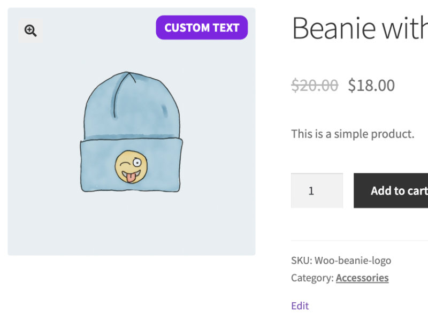Click inside the quantity input field
The image size is (428, 321).
317,190
